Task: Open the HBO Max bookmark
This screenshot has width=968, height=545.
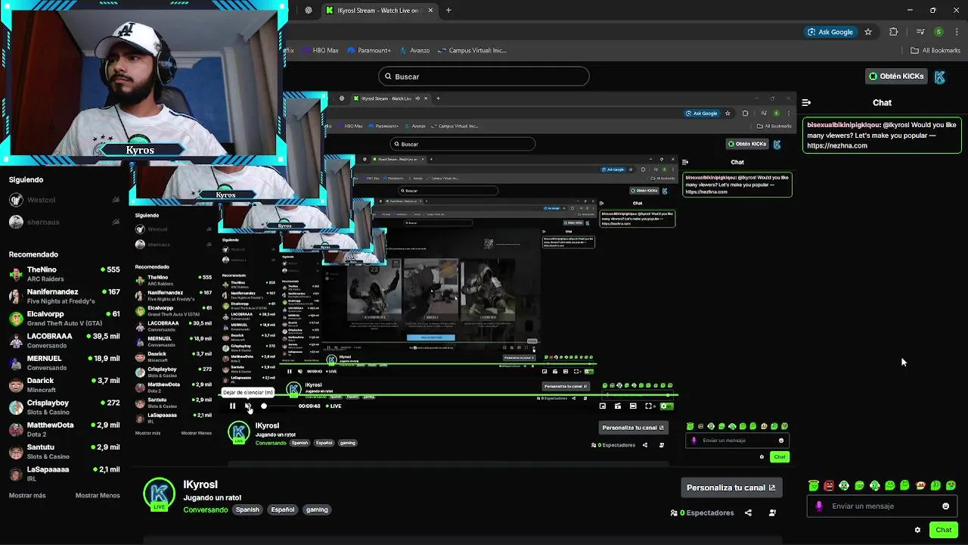Action: 320,51
